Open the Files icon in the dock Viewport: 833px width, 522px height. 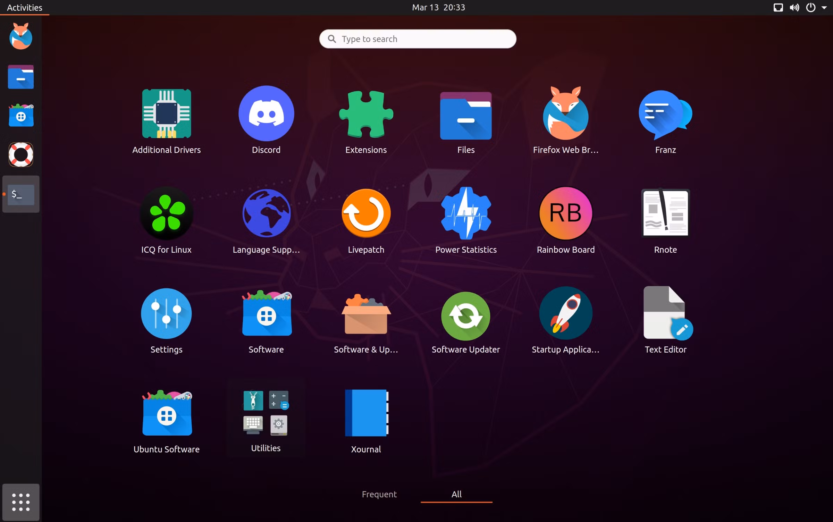click(x=21, y=77)
